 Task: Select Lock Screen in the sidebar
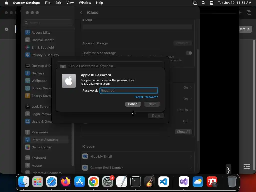(38, 106)
